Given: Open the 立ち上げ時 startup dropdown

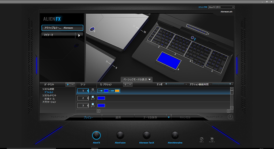Looking at the screenshot, I should [221, 7].
